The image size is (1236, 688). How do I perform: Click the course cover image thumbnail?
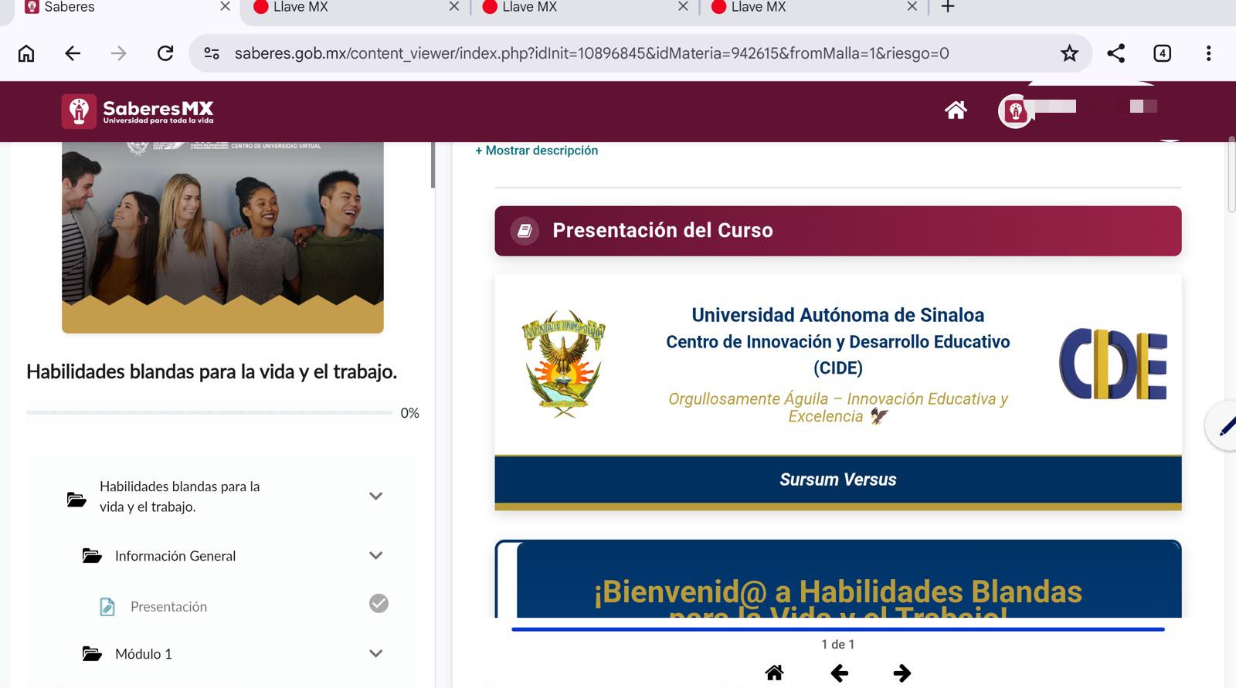pos(222,237)
